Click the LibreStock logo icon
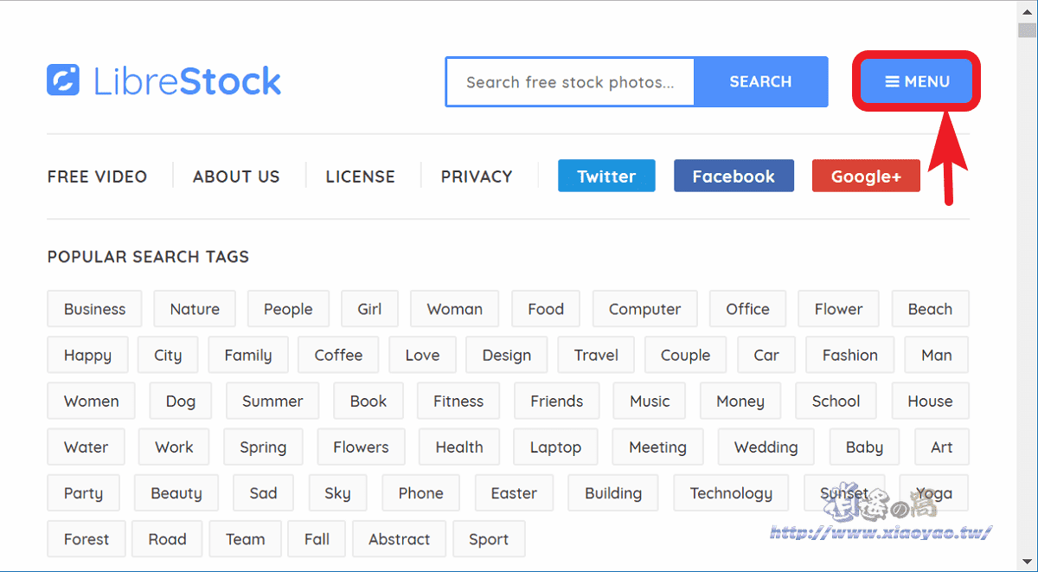1038x572 pixels. [63, 80]
